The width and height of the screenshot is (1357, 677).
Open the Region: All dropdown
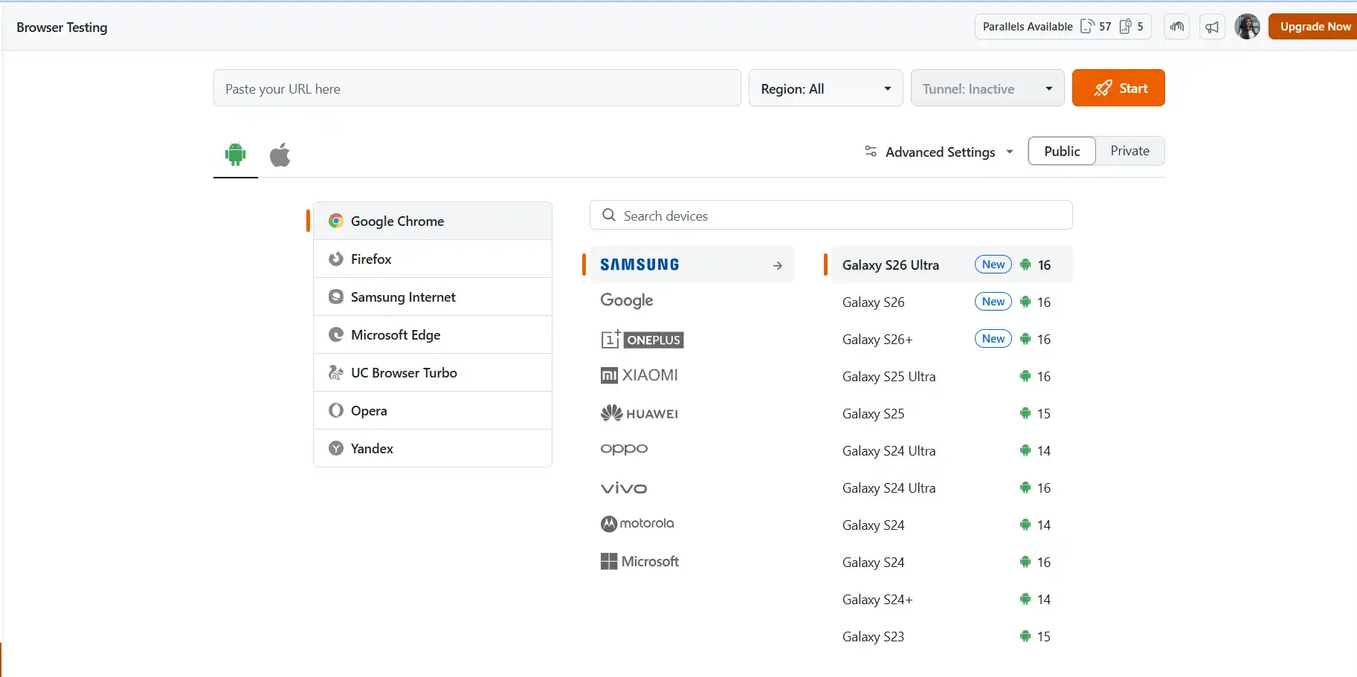pos(825,88)
